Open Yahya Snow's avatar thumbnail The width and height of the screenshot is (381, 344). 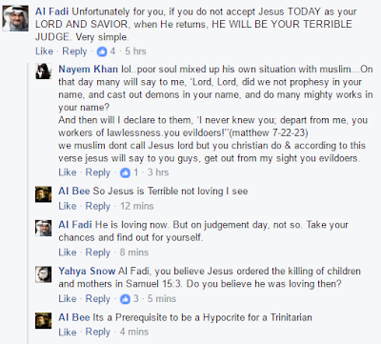pos(43,274)
